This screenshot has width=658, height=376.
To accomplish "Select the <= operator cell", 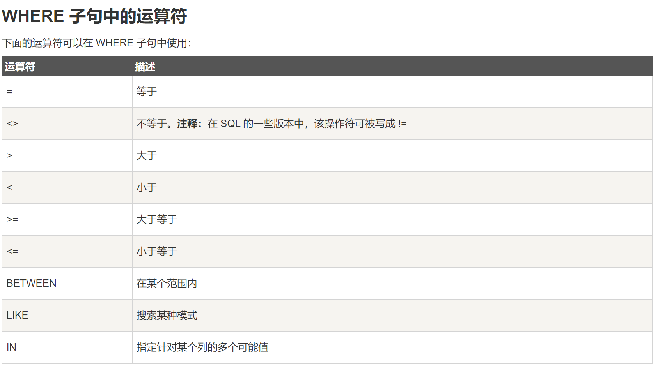I will click(x=12, y=252).
